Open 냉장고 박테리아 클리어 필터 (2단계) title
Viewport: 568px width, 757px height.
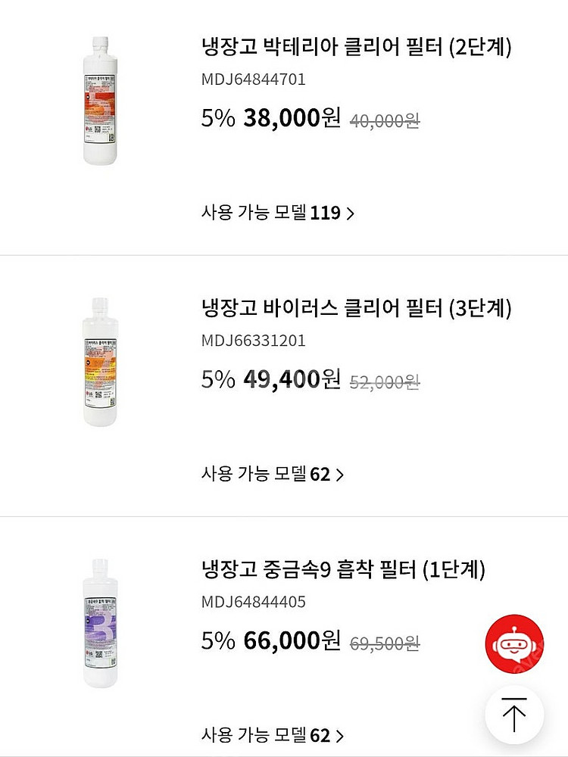[x=357, y=48]
